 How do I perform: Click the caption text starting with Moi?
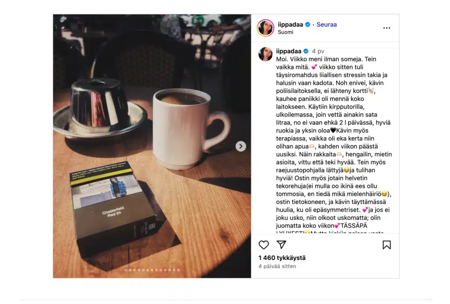(334, 142)
